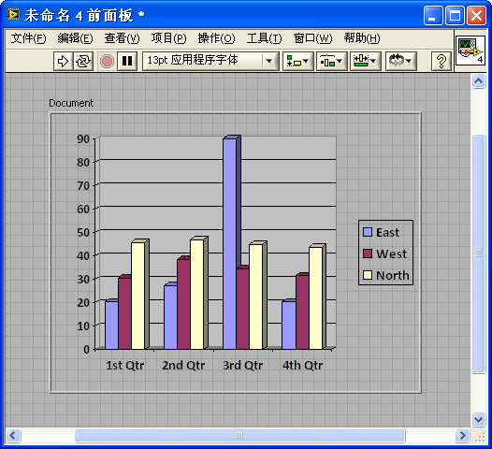The width and height of the screenshot is (492, 449).
Task: Click the vertical scrollbar down arrow
Action: click(x=478, y=419)
